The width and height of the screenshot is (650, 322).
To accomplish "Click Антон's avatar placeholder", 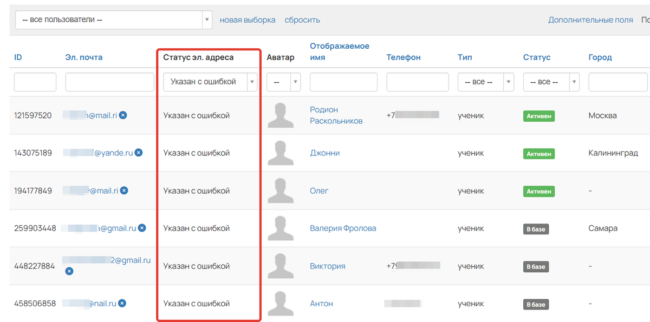I will [x=281, y=304].
